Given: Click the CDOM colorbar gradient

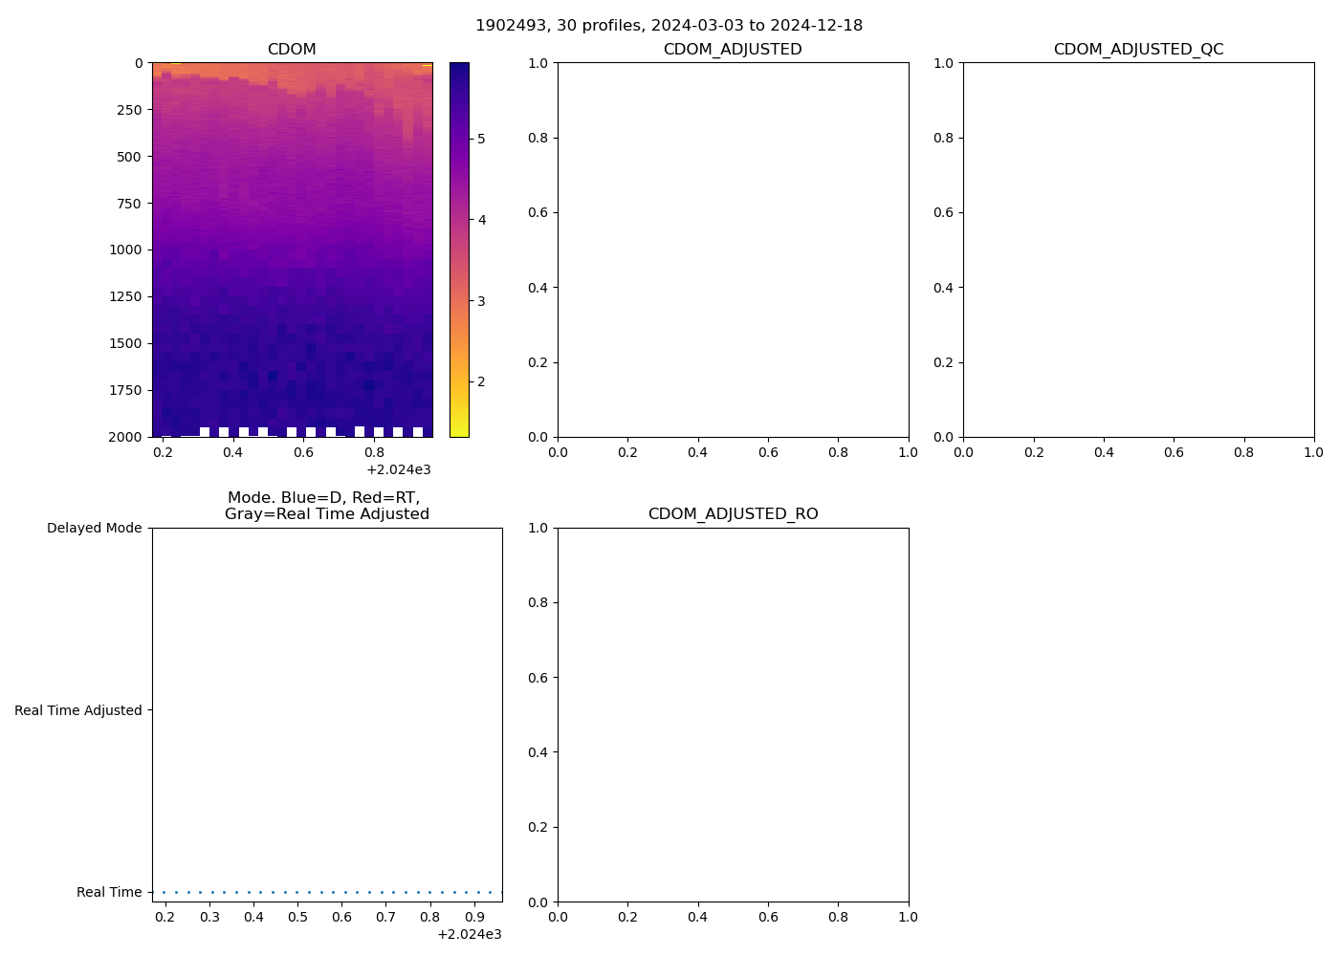Looking at the screenshot, I should coord(459,249).
